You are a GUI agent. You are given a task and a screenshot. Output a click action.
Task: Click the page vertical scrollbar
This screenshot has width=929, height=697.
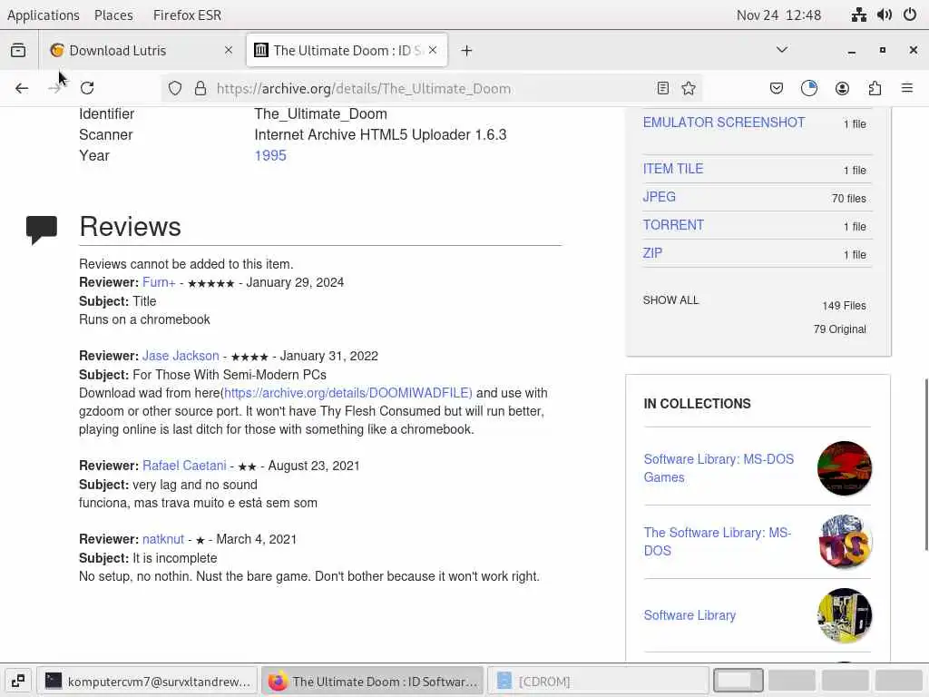click(x=925, y=465)
